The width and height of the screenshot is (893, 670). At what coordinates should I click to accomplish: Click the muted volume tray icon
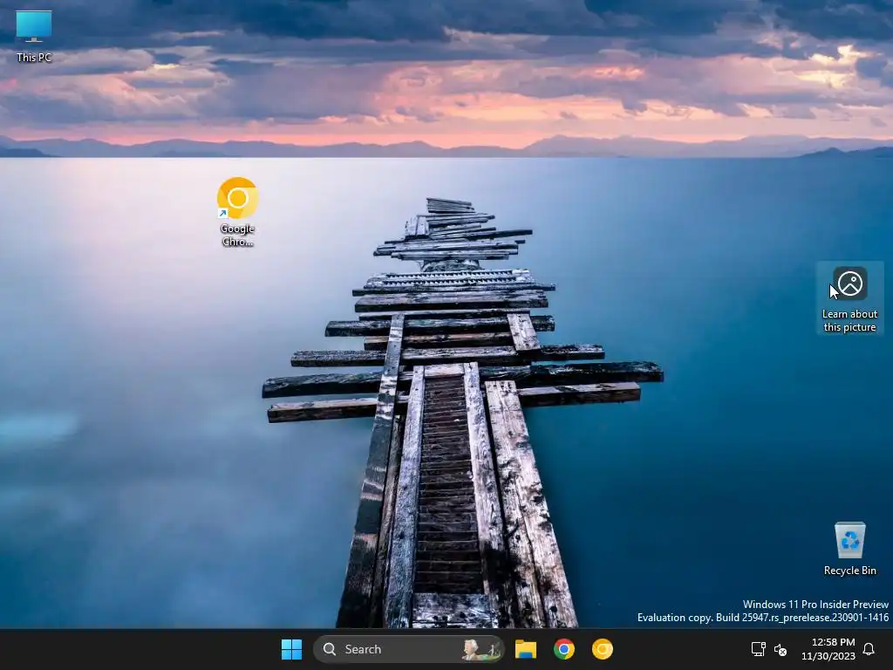point(781,649)
